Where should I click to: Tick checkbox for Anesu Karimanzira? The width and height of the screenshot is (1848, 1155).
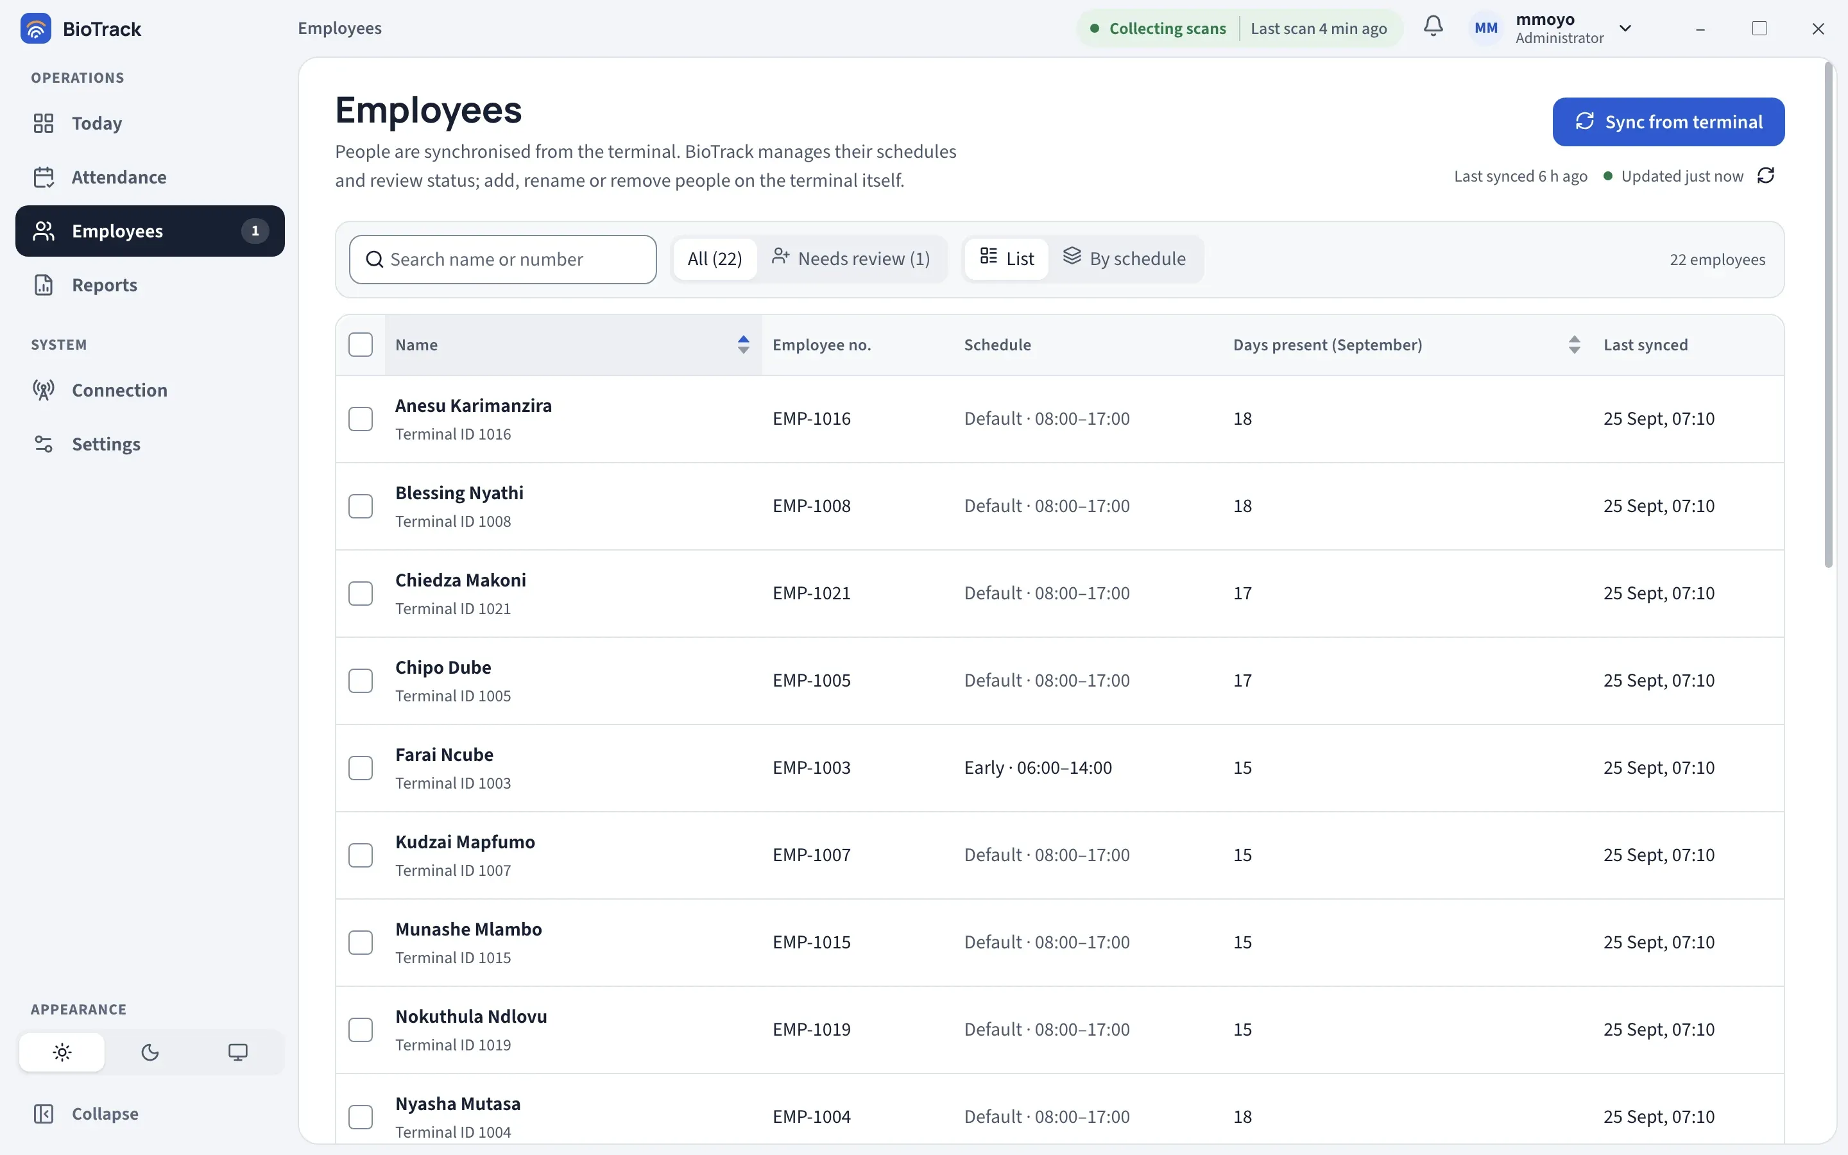coord(361,418)
